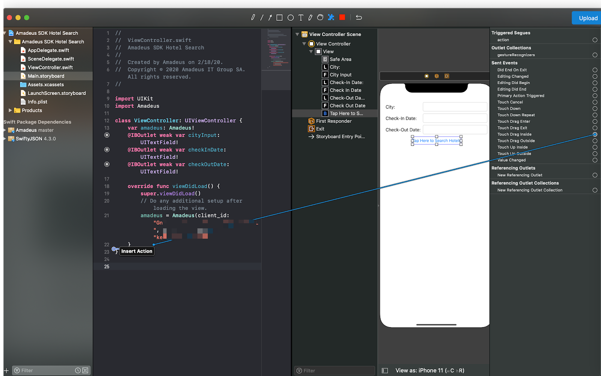This screenshot has width=601, height=376.
Task: Open the red color swatch
Action: click(x=342, y=17)
